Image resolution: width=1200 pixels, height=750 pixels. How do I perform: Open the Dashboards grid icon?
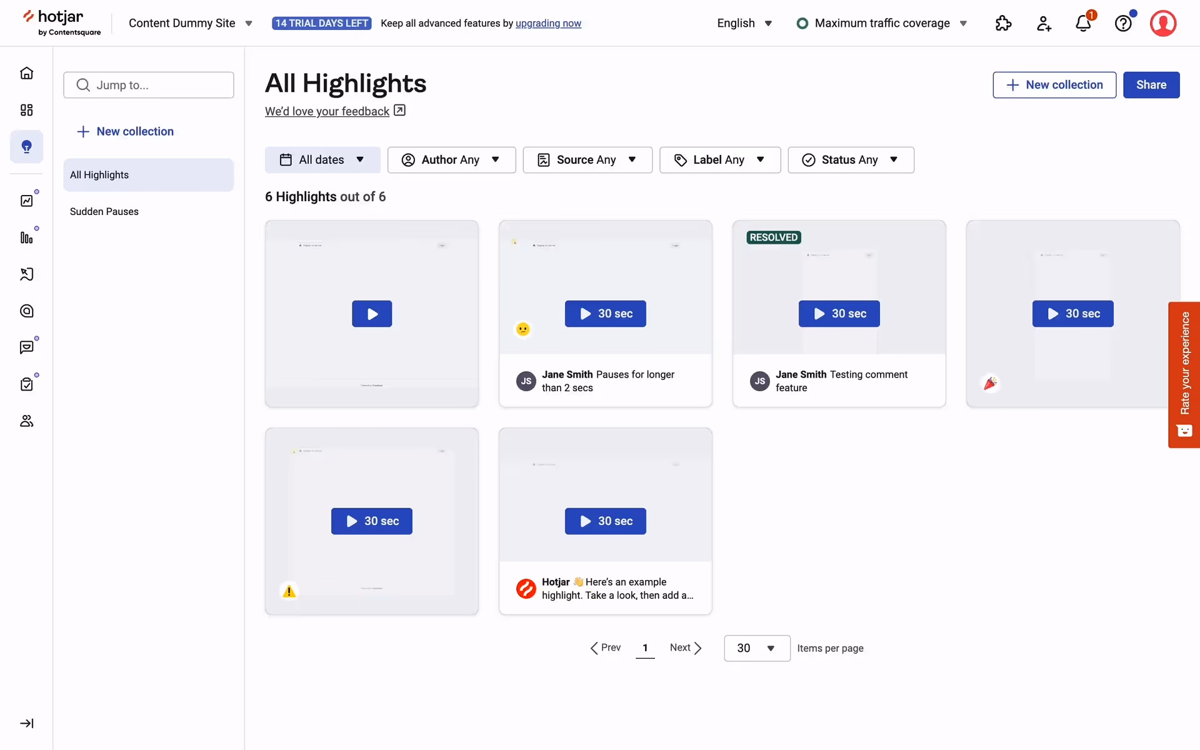26,110
